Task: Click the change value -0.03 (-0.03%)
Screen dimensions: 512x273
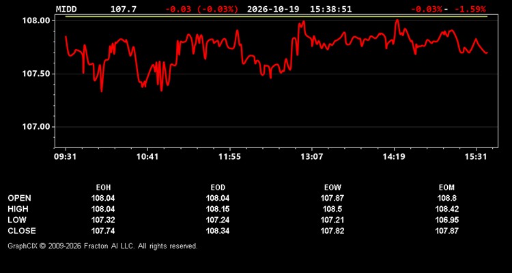Action: (x=202, y=9)
